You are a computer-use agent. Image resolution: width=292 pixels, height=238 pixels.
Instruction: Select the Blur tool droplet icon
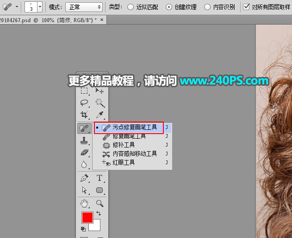84,165
